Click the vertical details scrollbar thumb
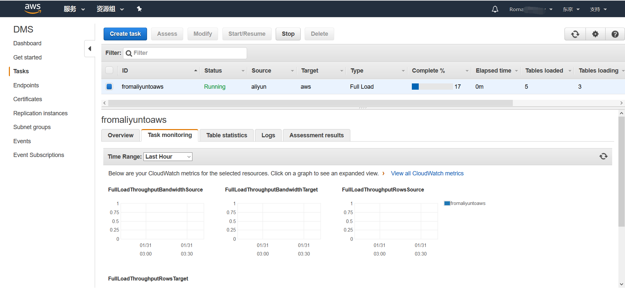This screenshot has width=625, height=291. coord(621,171)
